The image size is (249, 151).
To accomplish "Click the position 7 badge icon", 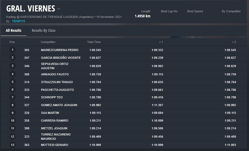I will [x=13, y=97].
